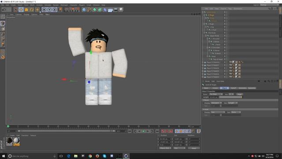Click the orange magnet snap icon

pyautogui.click(x=3, y=57)
